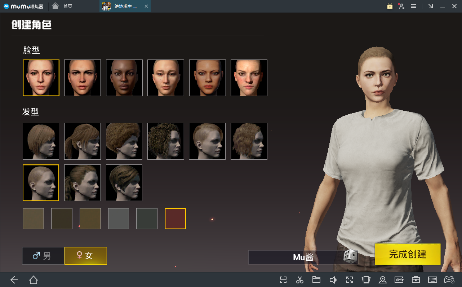Go to Android home via house icon
Image resolution: width=462 pixels, height=287 pixels.
pyautogui.click(x=34, y=280)
